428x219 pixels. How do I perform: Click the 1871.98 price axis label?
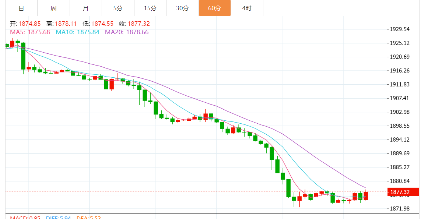coord(400,209)
